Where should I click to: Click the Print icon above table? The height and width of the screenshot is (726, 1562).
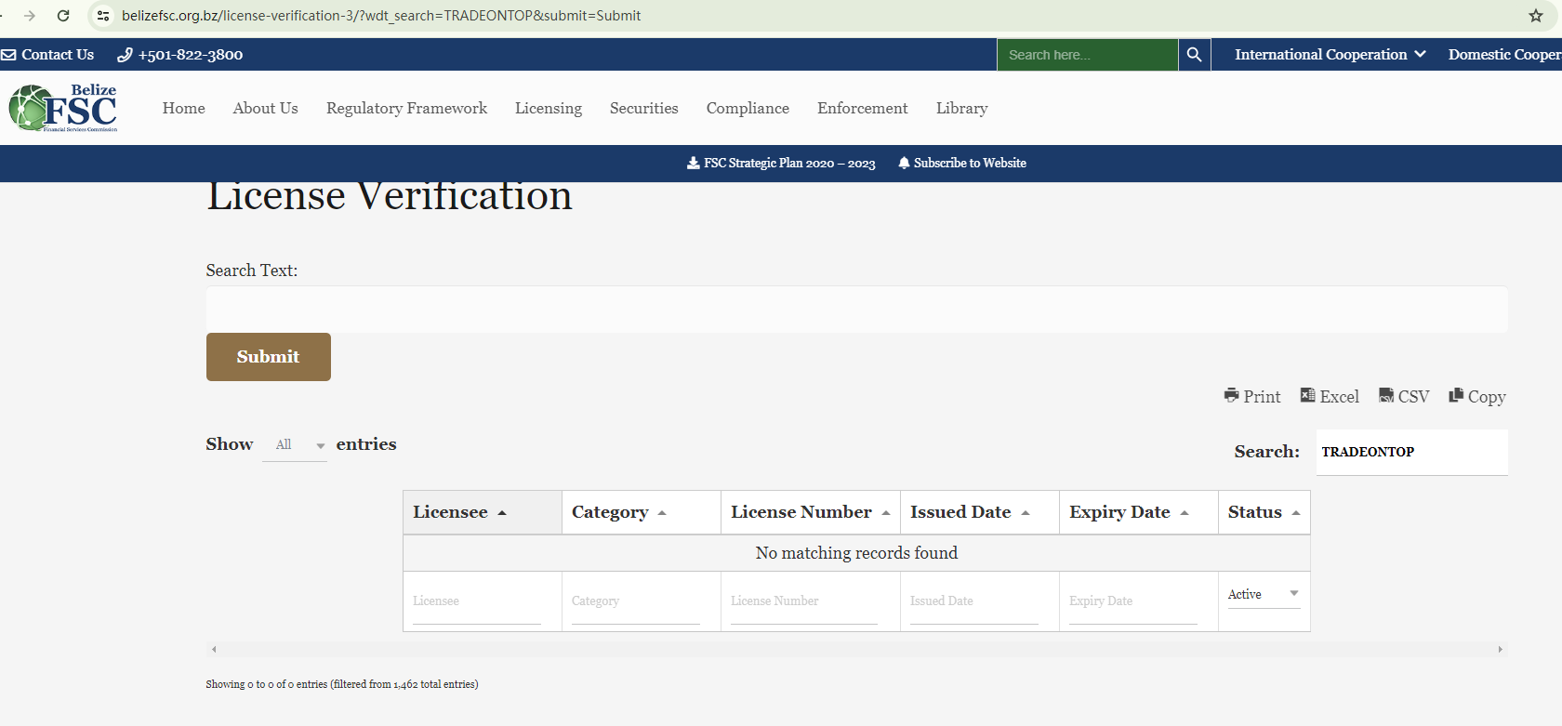[x=1232, y=395]
